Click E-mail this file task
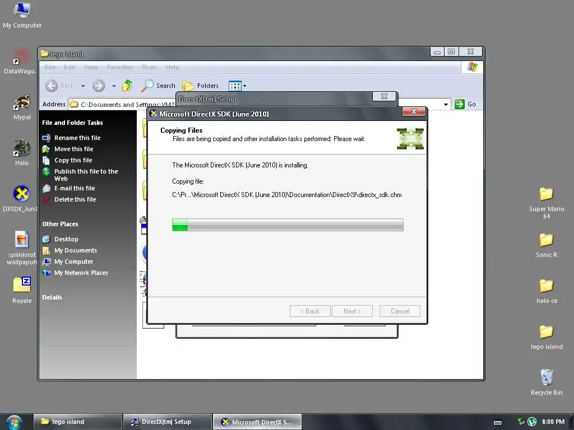 pos(75,188)
